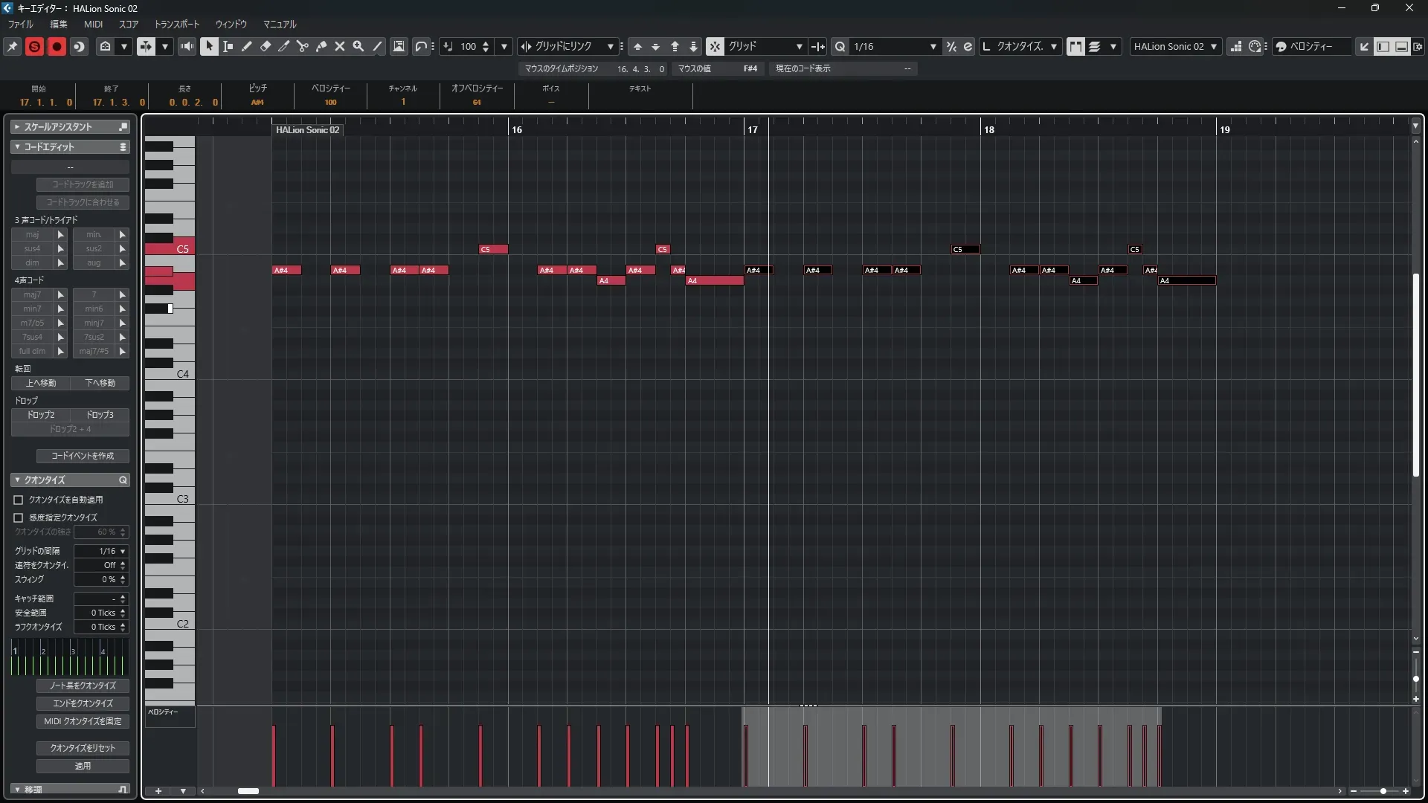Select the Glue tool

coord(321,46)
